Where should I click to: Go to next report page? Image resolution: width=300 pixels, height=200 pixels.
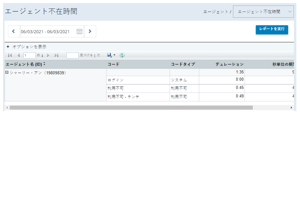click(48, 55)
